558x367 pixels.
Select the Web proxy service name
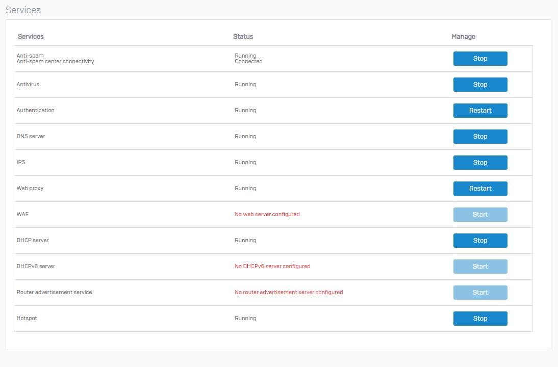[30, 188]
